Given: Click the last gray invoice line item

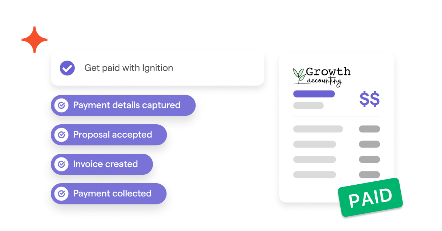Looking at the screenshot, I should tap(315, 175).
